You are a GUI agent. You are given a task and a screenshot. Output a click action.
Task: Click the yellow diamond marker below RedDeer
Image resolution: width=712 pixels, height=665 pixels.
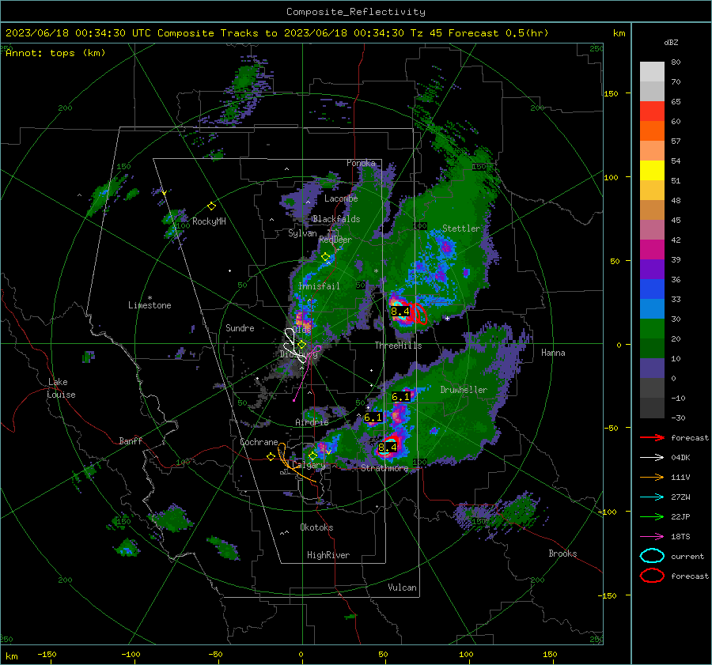pyautogui.click(x=325, y=257)
